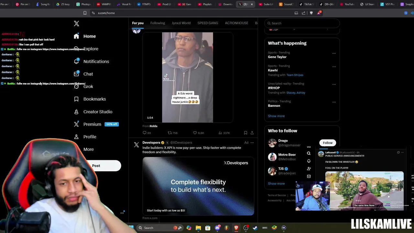The height and width of the screenshot is (233, 414).
Task: Open AC7IONHOUSE tab
Action: [236, 23]
